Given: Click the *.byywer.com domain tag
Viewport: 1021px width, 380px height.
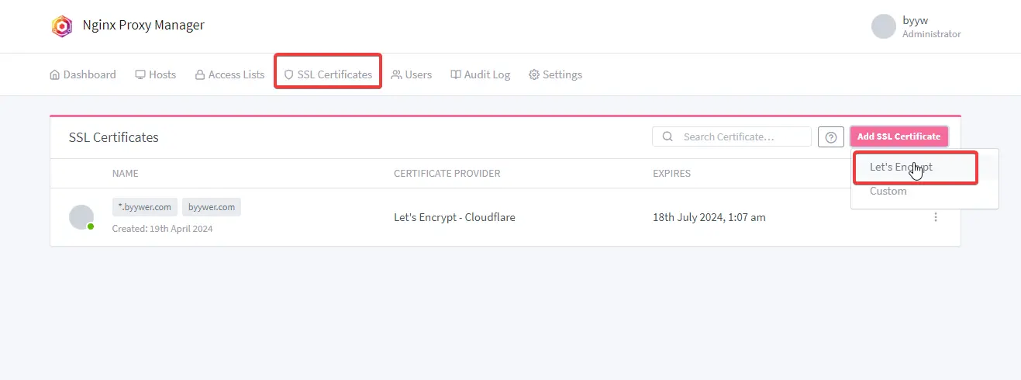Looking at the screenshot, I should click(145, 207).
